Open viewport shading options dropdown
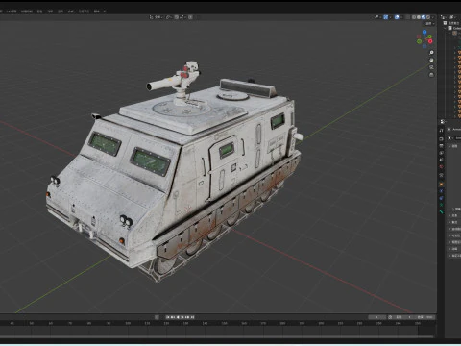Viewport: 461px width, 346px height. pyautogui.click(x=432, y=17)
